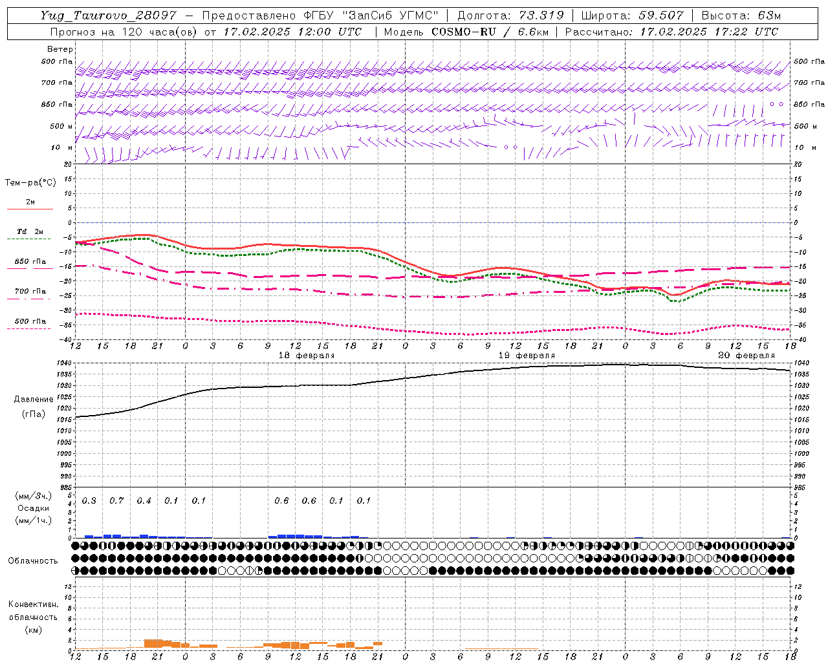Screen dimensions: 828x662
Task: Click the Рассчитано: 17.02.2025 17:22 UTC text
Action: pos(671,32)
